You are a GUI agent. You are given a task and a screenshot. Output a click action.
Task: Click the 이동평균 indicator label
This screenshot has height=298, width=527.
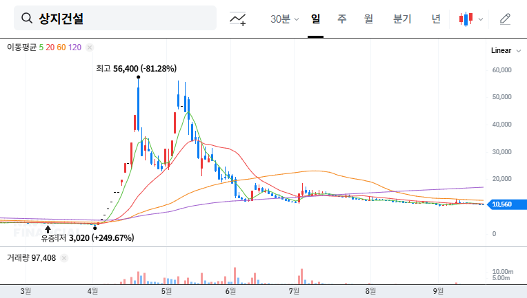click(x=21, y=47)
